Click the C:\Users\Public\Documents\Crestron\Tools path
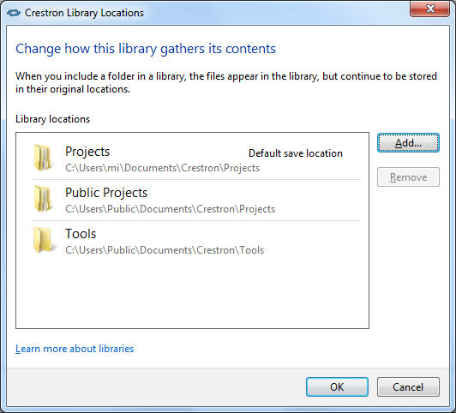The height and width of the screenshot is (413, 456). tap(165, 250)
